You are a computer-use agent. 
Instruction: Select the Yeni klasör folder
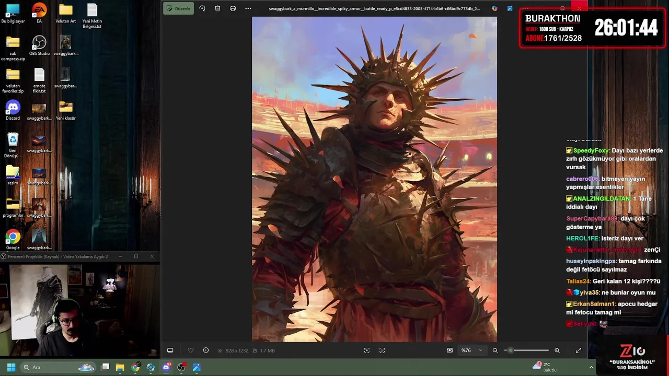click(65, 111)
